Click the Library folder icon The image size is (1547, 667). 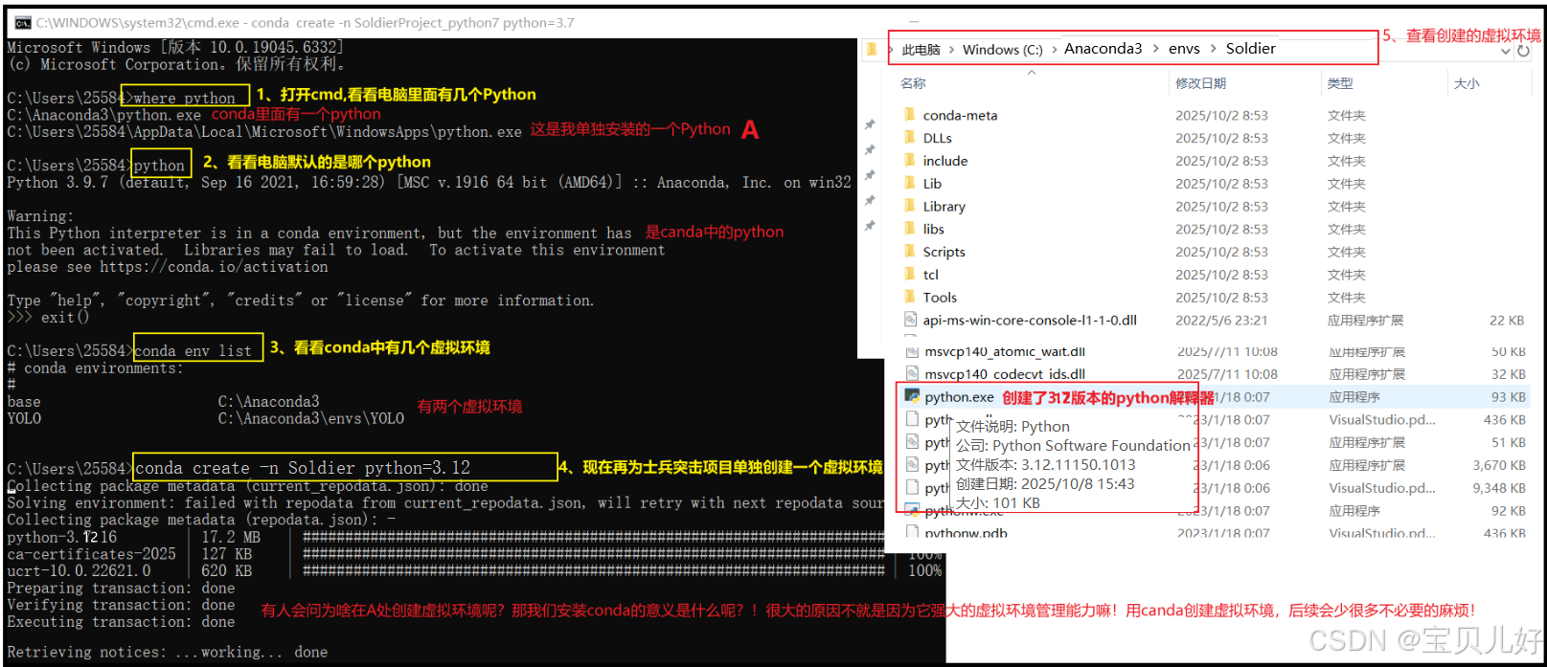(910, 206)
